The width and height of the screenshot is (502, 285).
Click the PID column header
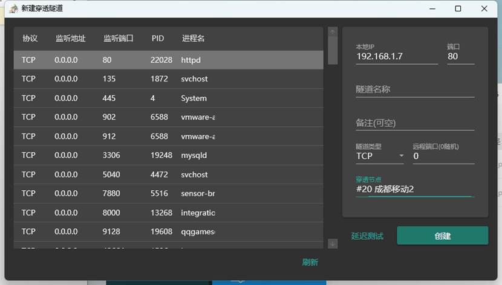coord(158,38)
